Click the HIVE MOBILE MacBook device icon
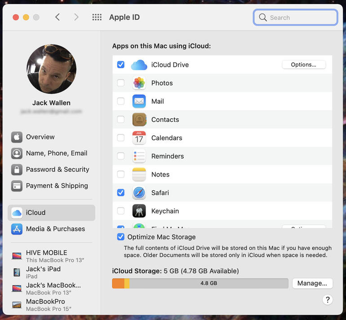 (x=17, y=256)
